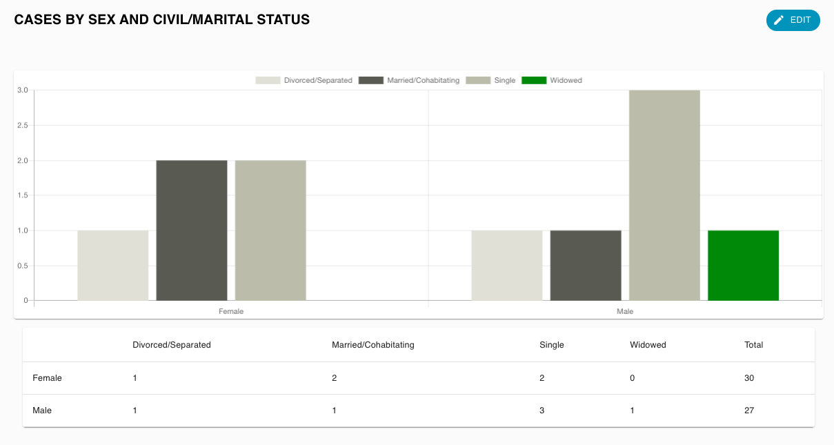This screenshot has height=445, width=834.
Task: Select Male Married/Cohabitating dark bar
Action: [586, 266]
